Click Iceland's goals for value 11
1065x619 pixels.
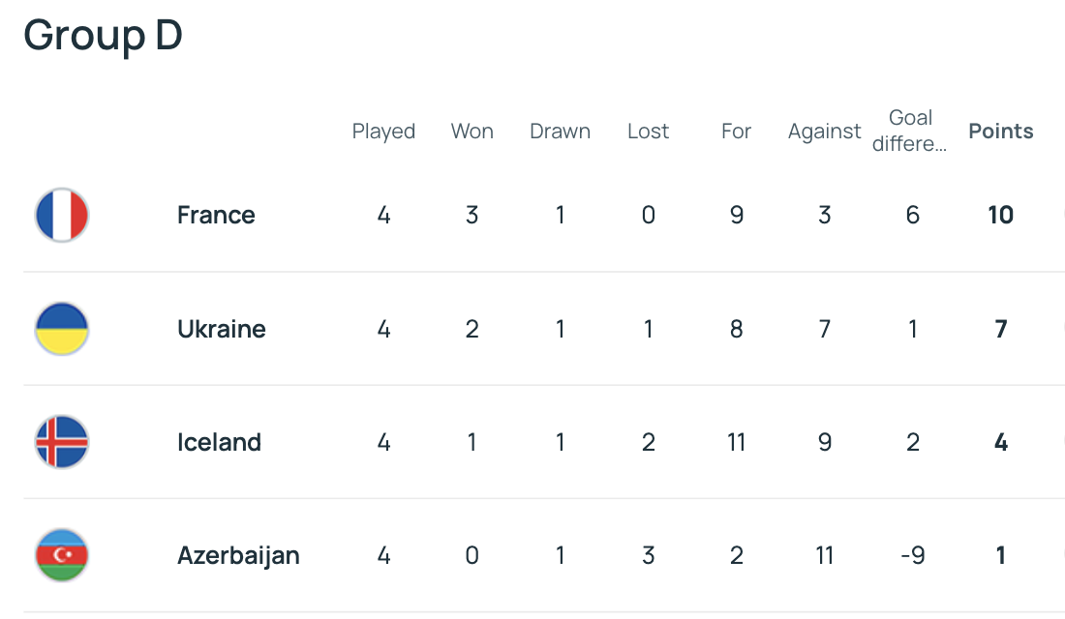point(736,442)
